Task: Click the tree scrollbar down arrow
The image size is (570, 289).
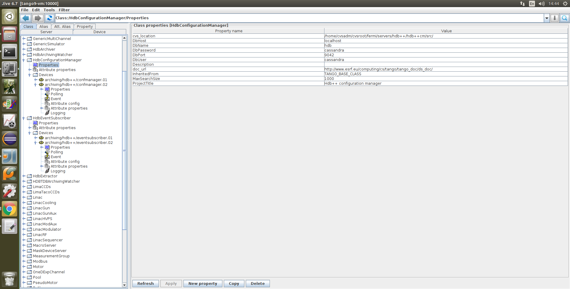Action: [x=124, y=285]
